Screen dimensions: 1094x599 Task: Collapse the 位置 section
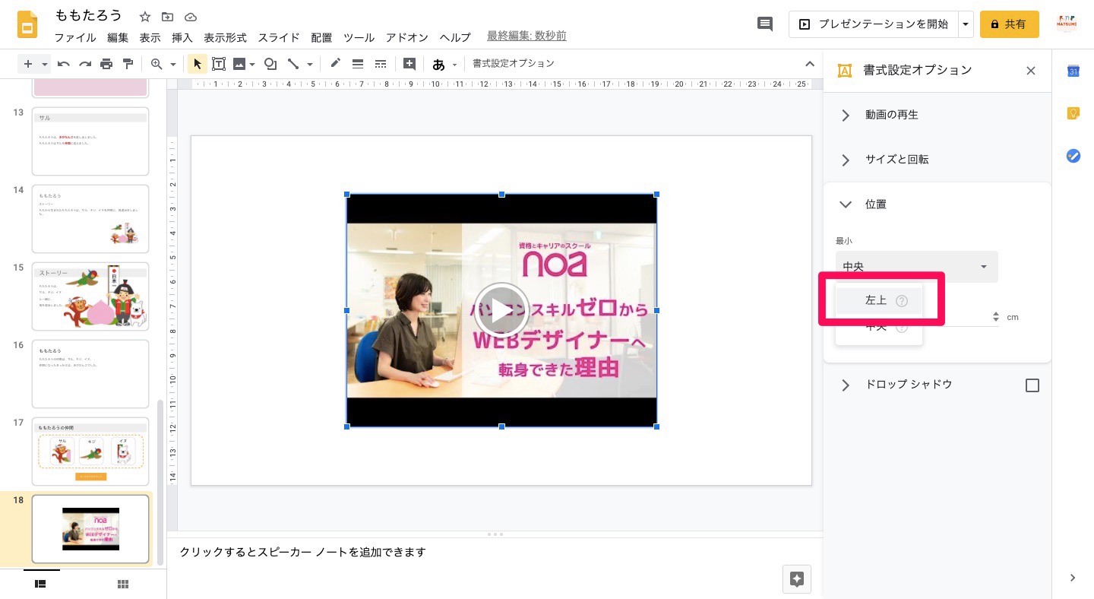937,204
